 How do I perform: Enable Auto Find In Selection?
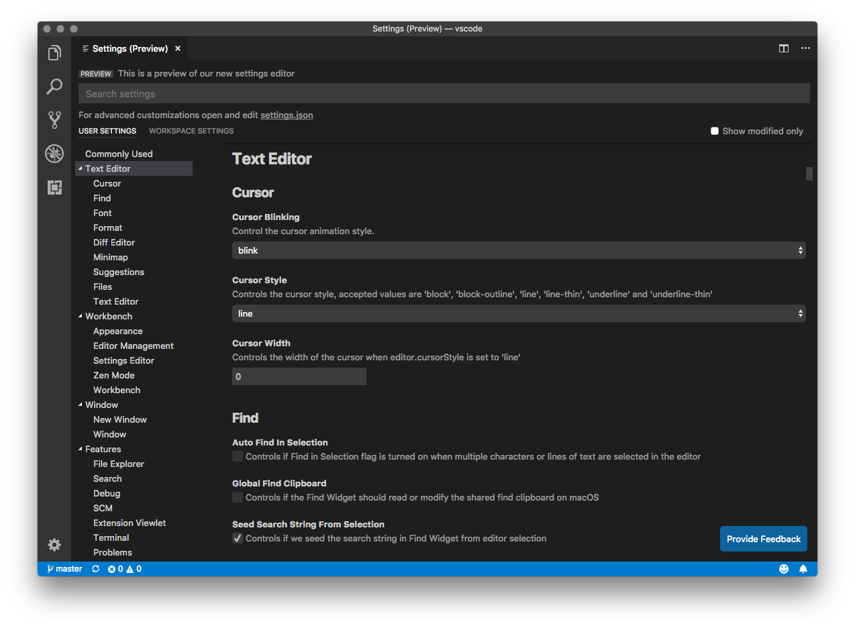(237, 456)
